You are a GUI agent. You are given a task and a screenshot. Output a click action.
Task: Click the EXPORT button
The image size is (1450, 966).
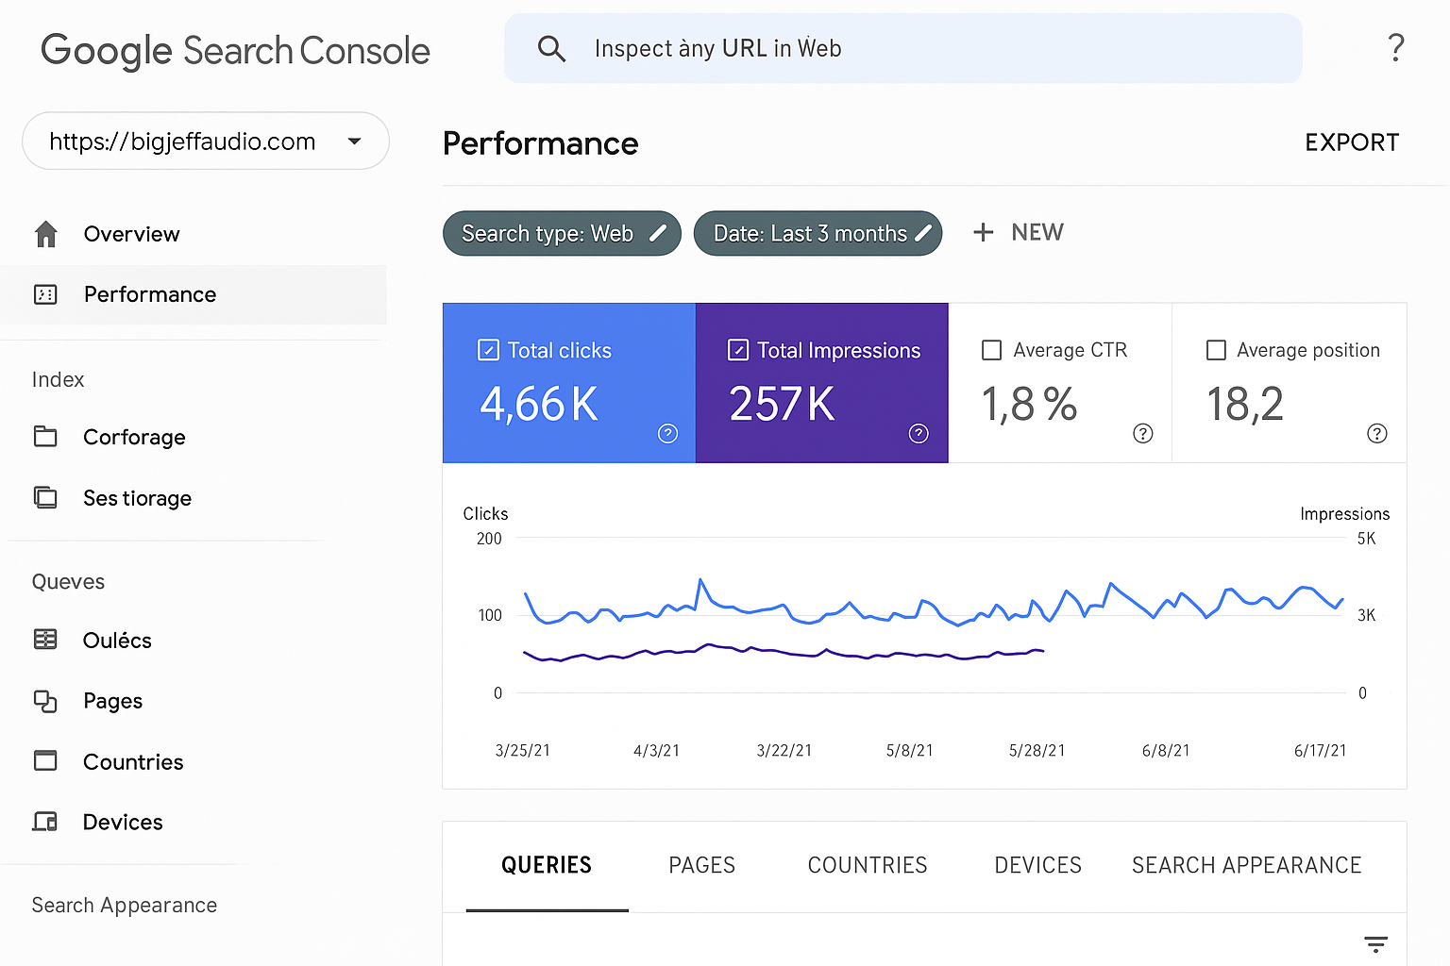pyautogui.click(x=1351, y=142)
